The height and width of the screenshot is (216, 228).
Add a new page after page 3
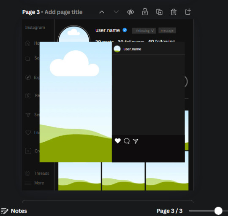[188, 12]
